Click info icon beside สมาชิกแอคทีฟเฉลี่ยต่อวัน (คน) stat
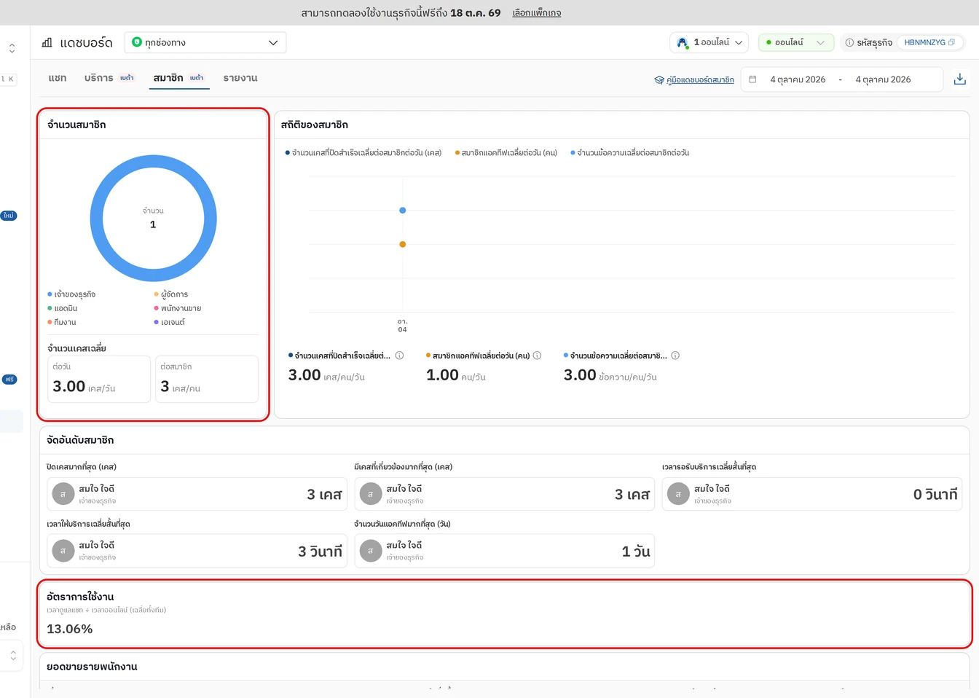Image resolution: width=979 pixels, height=698 pixels. [537, 356]
